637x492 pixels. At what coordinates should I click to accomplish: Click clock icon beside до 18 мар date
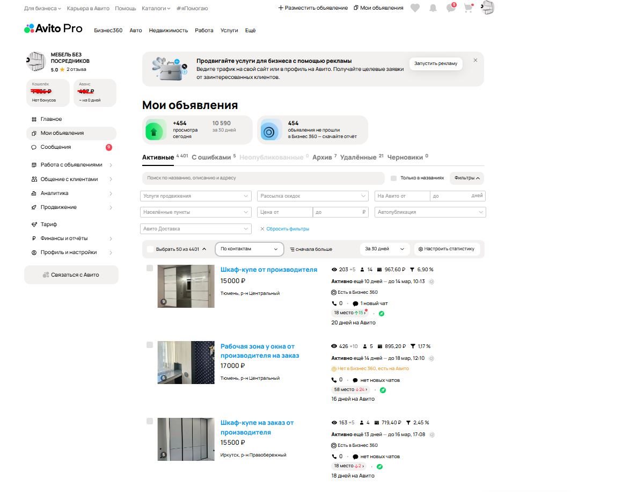(431, 358)
